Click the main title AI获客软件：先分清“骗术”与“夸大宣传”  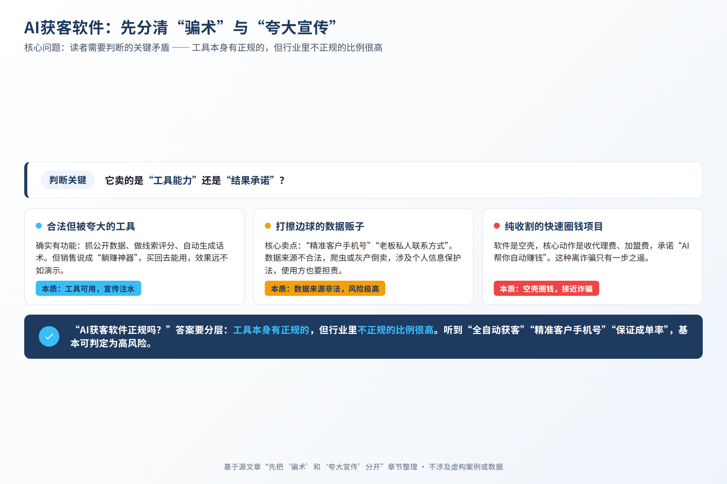[180, 28]
